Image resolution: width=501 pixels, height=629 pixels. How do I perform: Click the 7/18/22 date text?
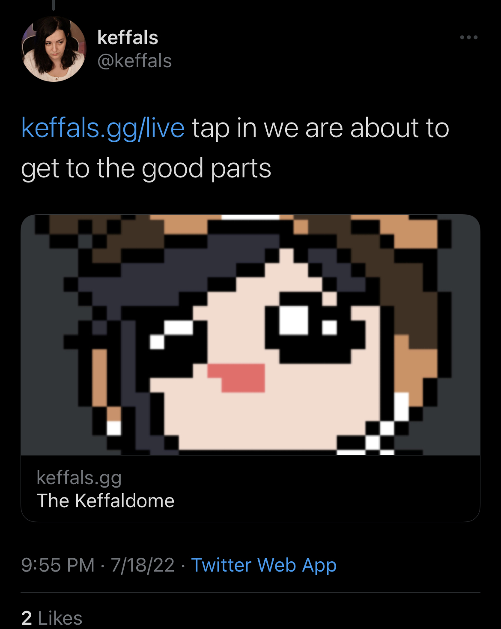pyautogui.click(x=143, y=565)
